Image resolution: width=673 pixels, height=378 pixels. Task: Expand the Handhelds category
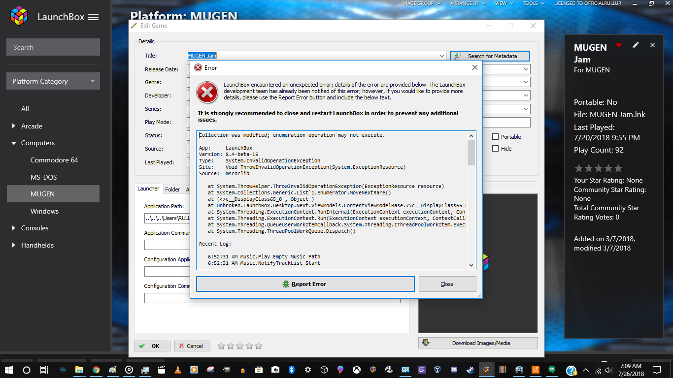pos(14,245)
